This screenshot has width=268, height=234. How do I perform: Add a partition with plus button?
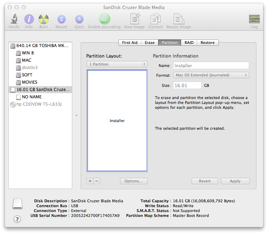(90, 181)
